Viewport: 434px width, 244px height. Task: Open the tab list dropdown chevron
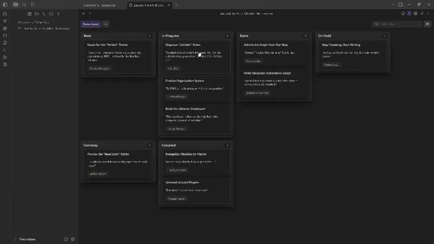[x=393, y=4]
